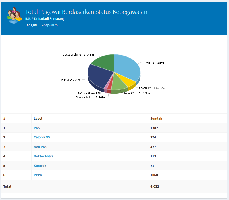Click the PNS count 1382 cell
229x200 pixels.
(154, 128)
